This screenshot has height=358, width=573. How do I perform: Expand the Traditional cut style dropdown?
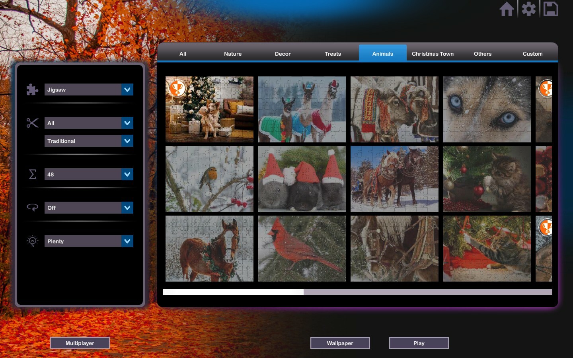tap(89, 141)
